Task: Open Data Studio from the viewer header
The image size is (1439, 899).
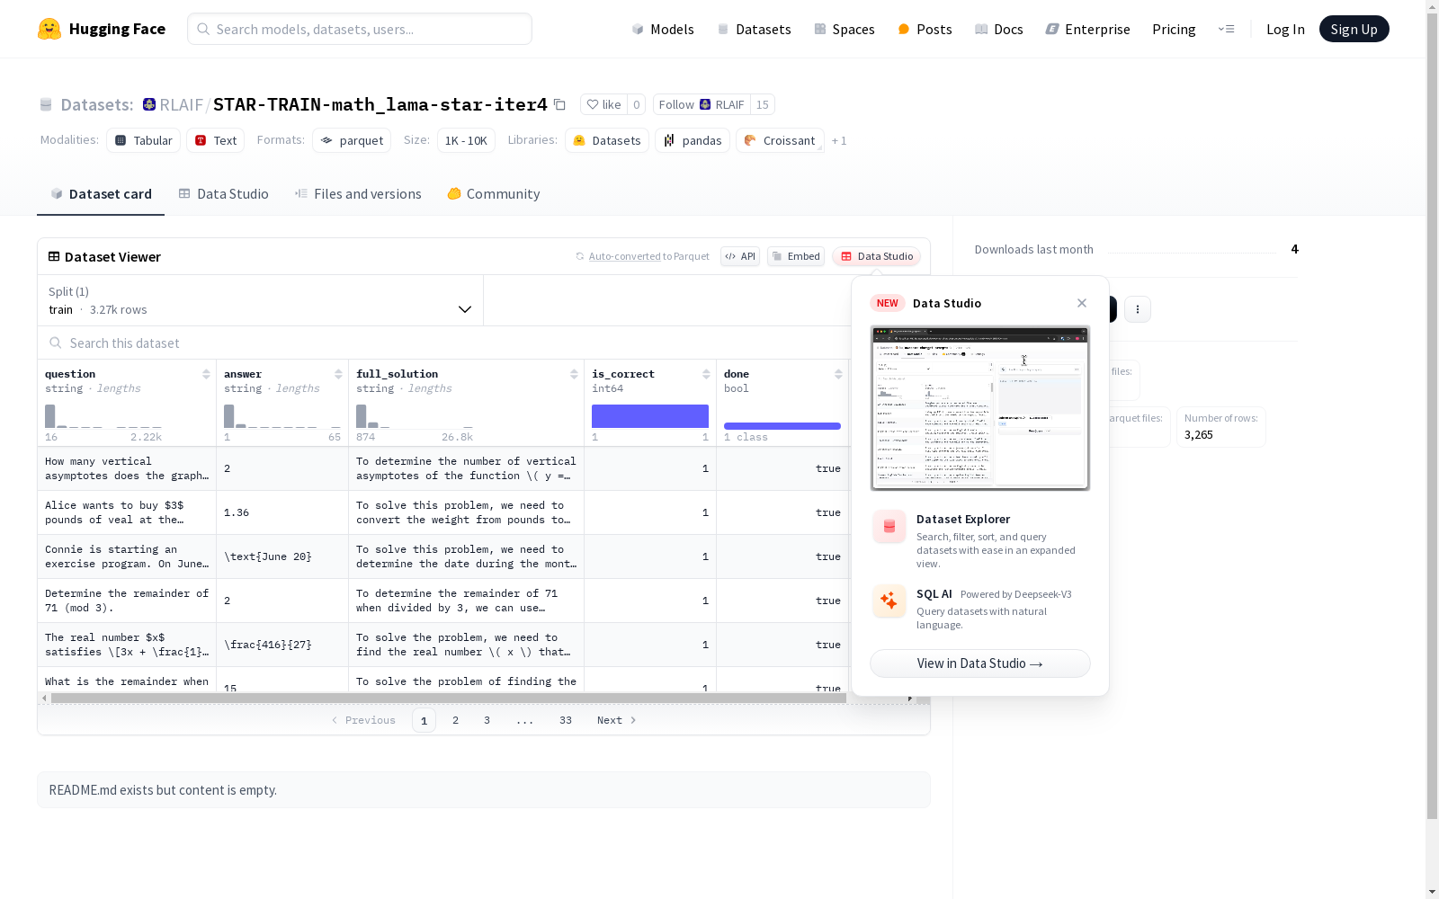Action: [877, 256]
